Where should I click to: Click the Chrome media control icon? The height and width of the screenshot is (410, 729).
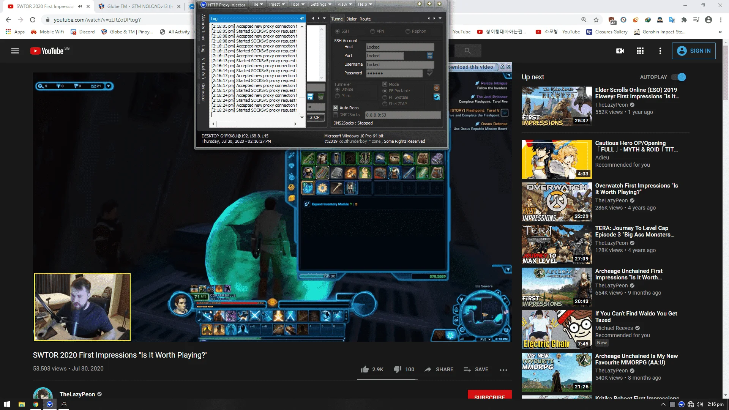(x=696, y=20)
